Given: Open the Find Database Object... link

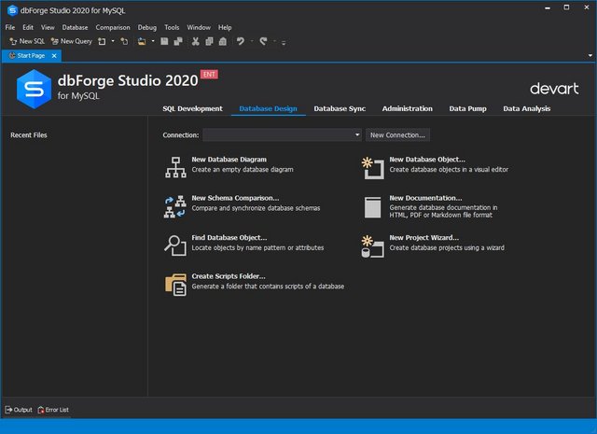Looking at the screenshot, I should tap(229, 237).
